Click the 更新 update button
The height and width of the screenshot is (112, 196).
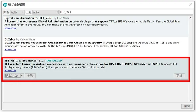(179, 76)
